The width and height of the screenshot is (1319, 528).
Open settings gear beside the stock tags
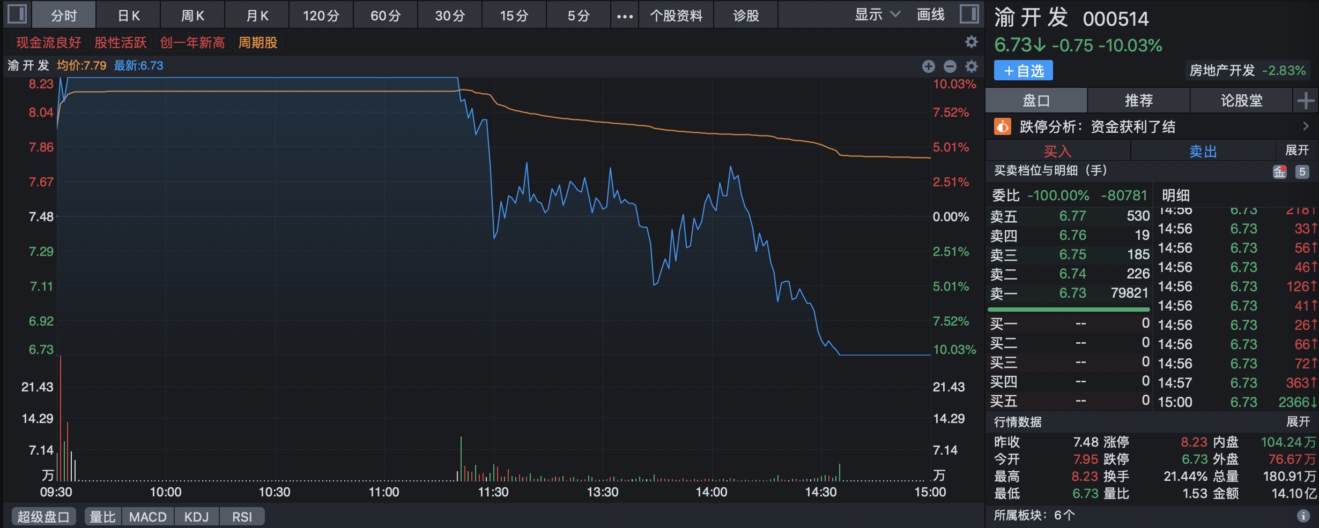coord(972,42)
